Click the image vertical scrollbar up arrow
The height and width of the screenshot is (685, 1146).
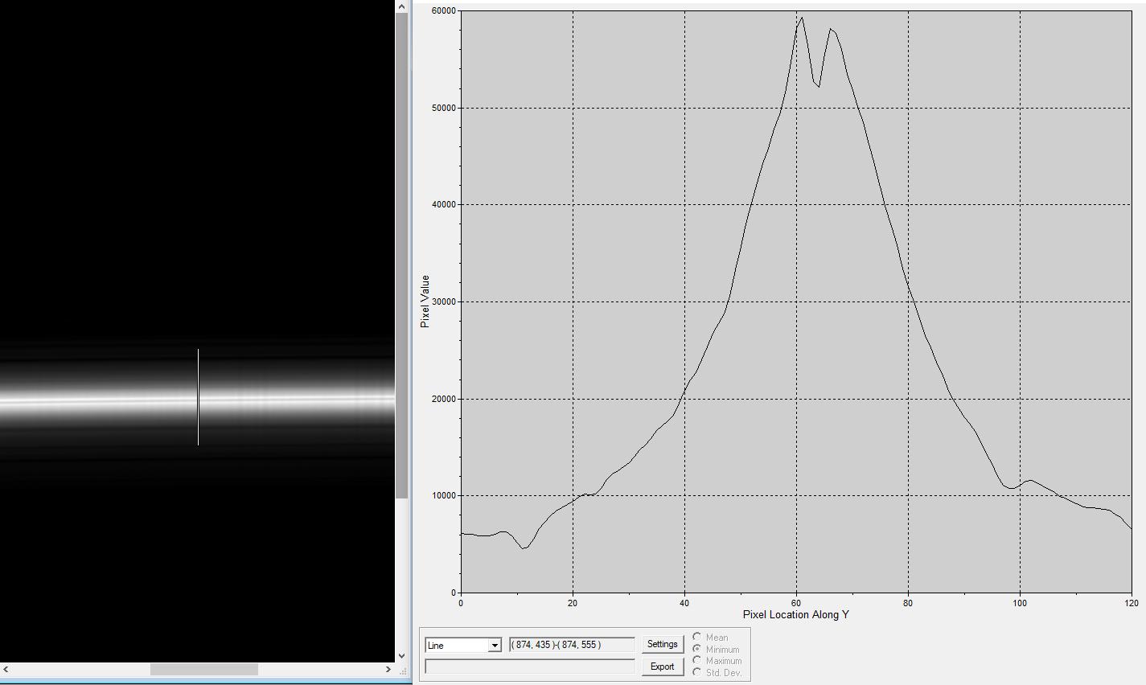[x=402, y=6]
